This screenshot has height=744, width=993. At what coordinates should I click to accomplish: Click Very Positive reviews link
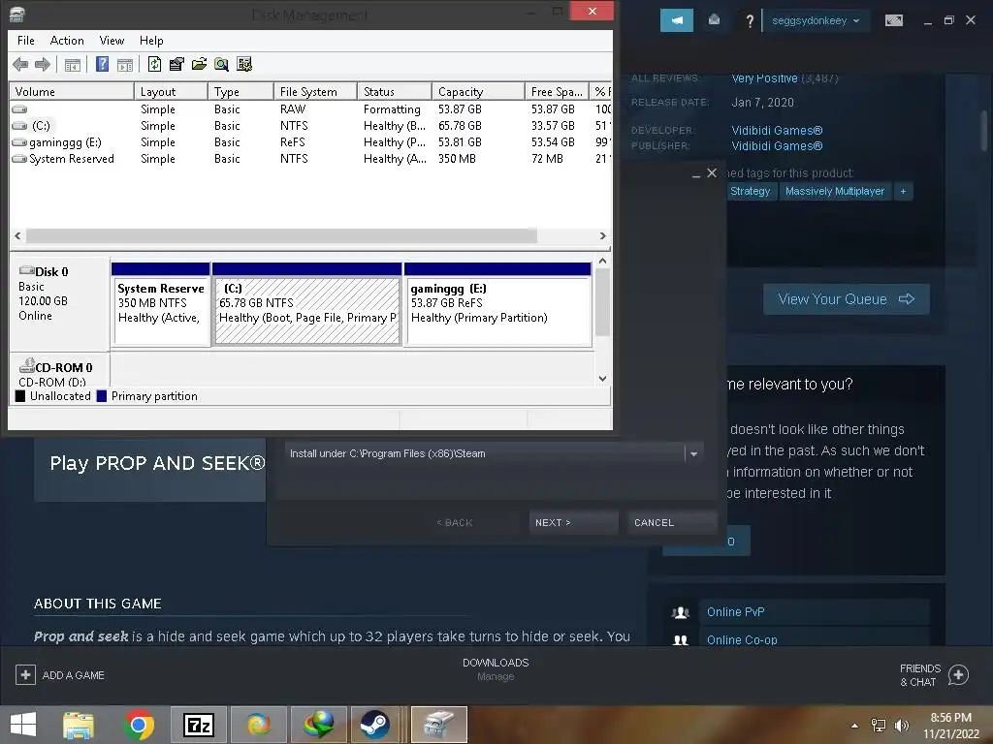(764, 77)
